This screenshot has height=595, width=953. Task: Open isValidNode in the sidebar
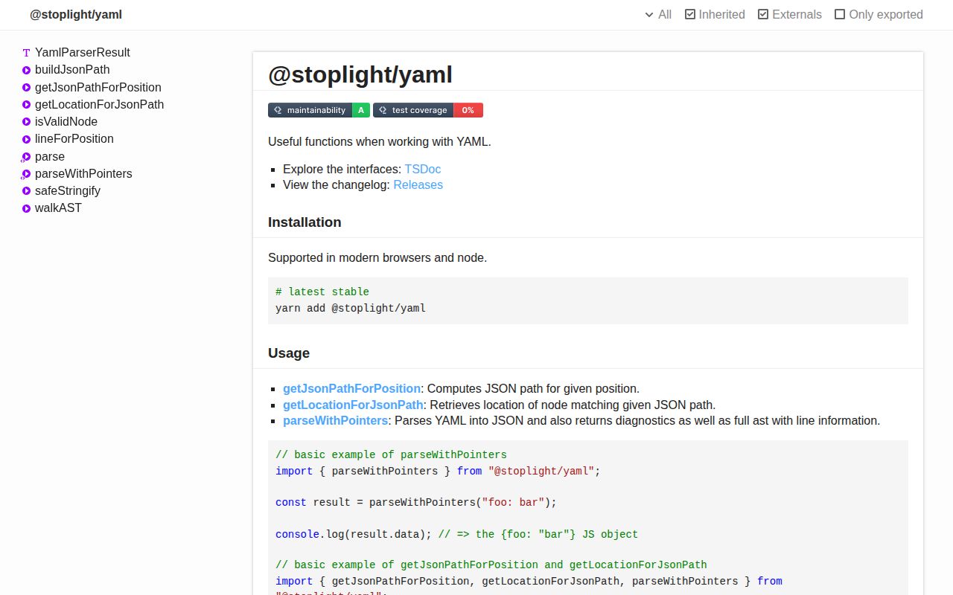pos(66,122)
